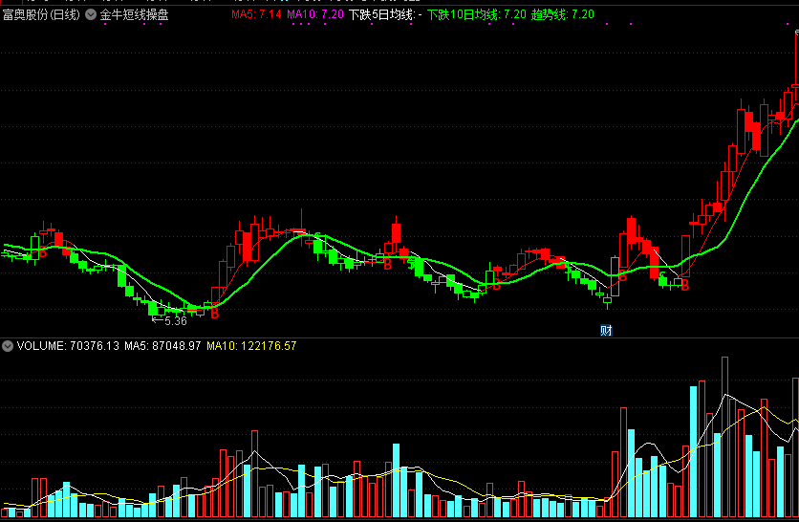Select the volume MA5: 87048.97 label
This screenshot has width=799, height=522.
162,346
